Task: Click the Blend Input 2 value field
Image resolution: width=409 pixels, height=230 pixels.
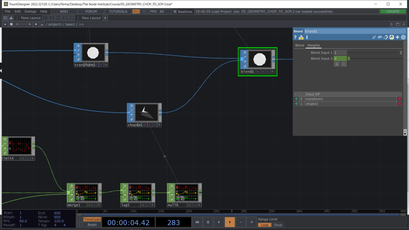Action: (340, 59)
